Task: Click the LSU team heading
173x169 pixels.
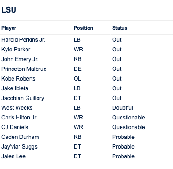Action: (x=9, y=10)
